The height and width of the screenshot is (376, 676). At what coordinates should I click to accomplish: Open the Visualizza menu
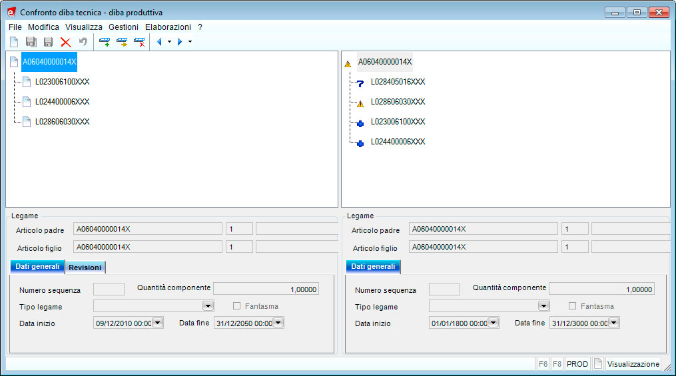84,27
